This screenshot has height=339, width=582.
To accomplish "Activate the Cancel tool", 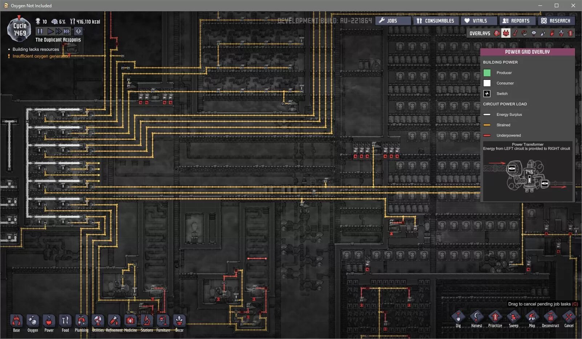I will coord(569,319).
